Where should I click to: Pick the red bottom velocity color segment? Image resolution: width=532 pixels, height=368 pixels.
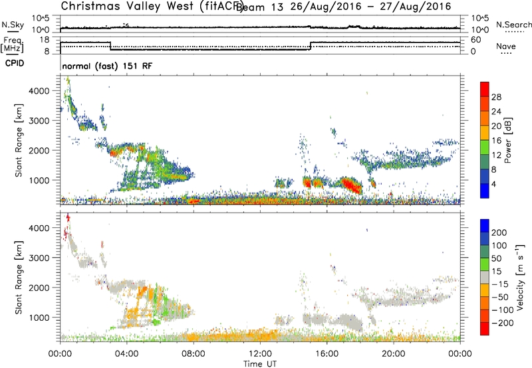coord(485,329)
